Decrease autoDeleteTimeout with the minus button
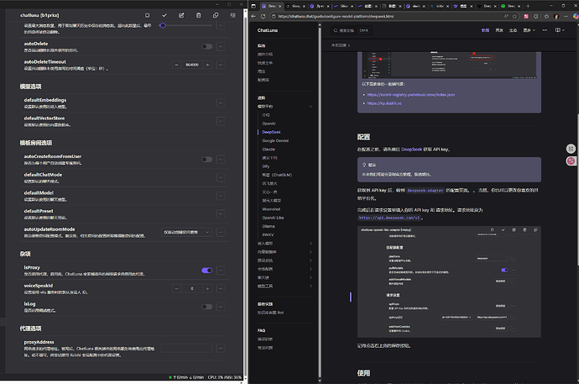 176,65
